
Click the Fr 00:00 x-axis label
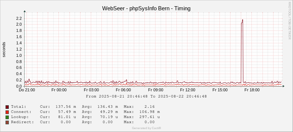pyautogui.click(x=59, y=90)
